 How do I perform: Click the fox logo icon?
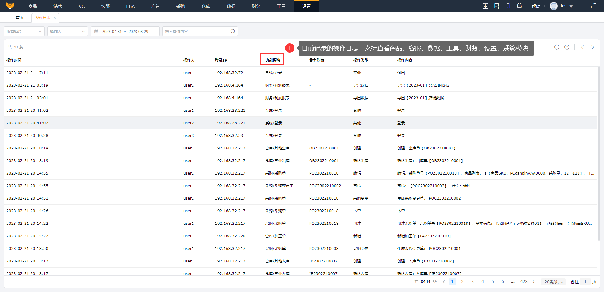click(x=10, y=6)
